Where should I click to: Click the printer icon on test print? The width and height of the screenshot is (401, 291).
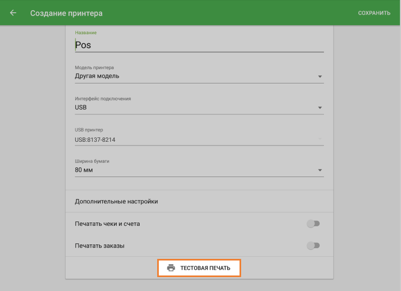point(171,268)
